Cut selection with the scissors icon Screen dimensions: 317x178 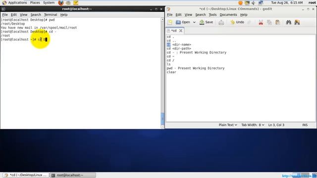pos(261,22)
